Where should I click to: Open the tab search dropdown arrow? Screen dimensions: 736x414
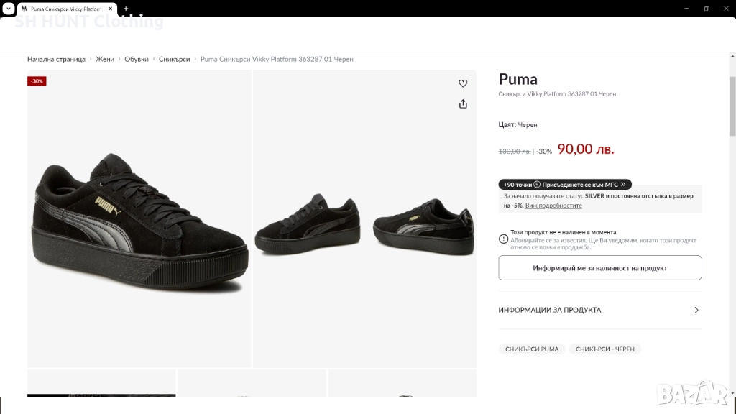[x=8, y=9]
